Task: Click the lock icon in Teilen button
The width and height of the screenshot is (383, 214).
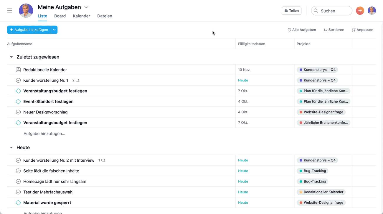Action: click(x=286, y=11)
